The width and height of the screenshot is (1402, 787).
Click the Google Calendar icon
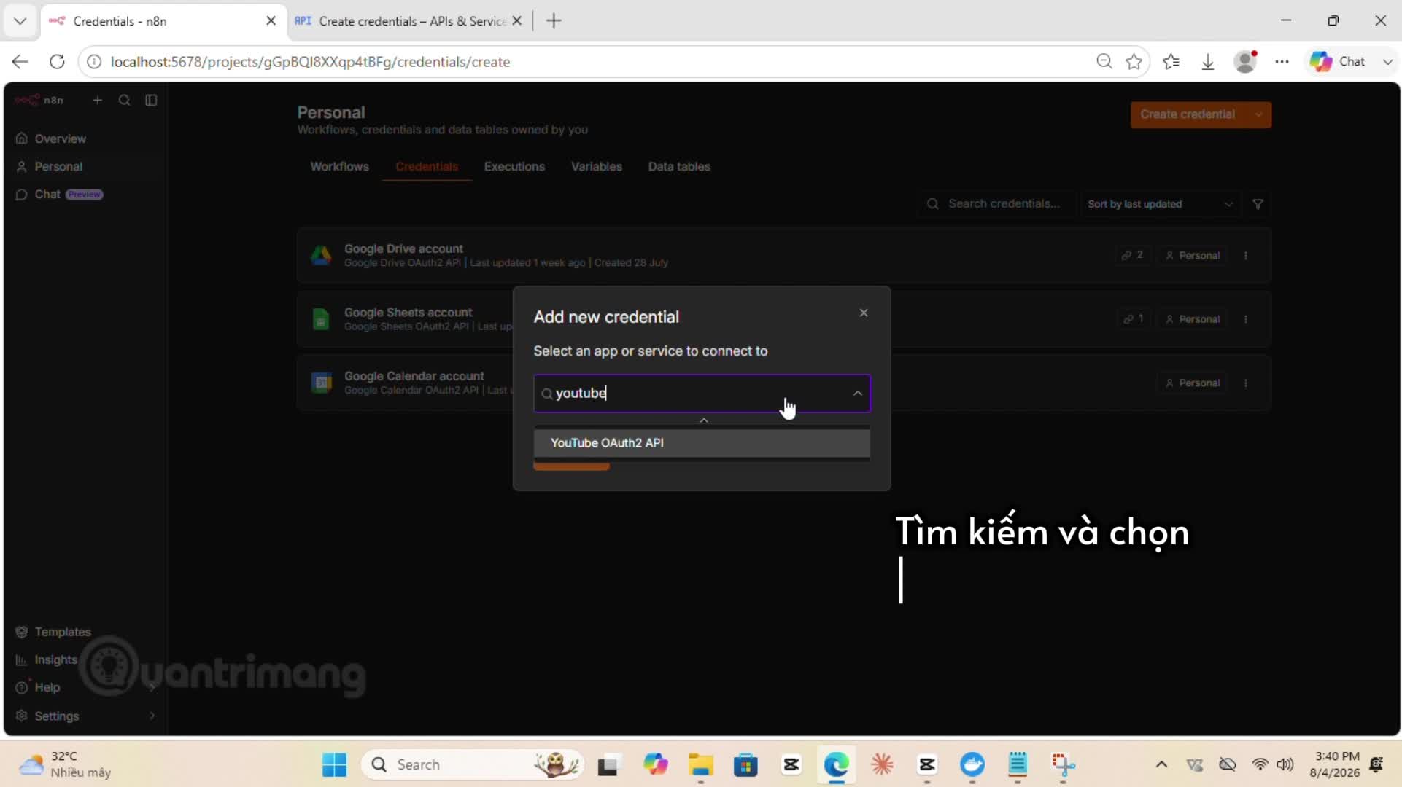tap(321, 383)
